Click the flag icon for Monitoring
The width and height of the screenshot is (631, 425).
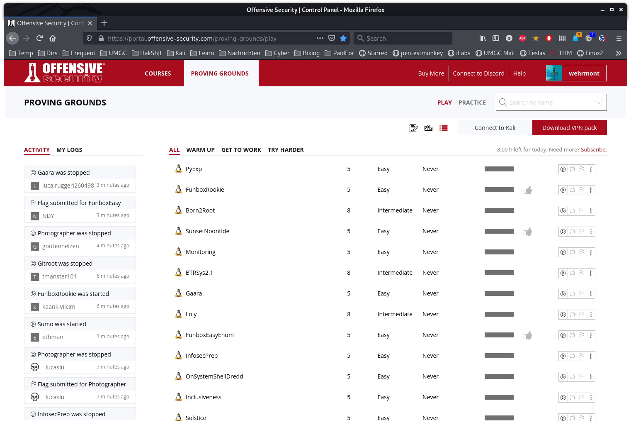[582, 252]
